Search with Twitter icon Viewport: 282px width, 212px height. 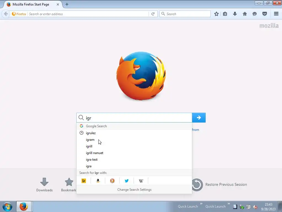coord(127,181)
